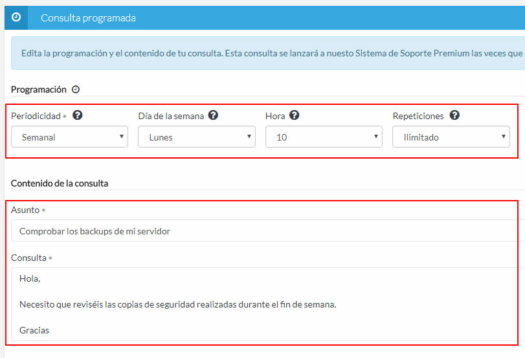Viewport: 525px width, 358px height.
Task: Click the help icon next to Periodicidad
Action: (78, 116)
